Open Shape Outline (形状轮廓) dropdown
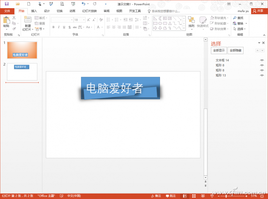The width and height of the screenshot is (268, 199). [219, 23]
